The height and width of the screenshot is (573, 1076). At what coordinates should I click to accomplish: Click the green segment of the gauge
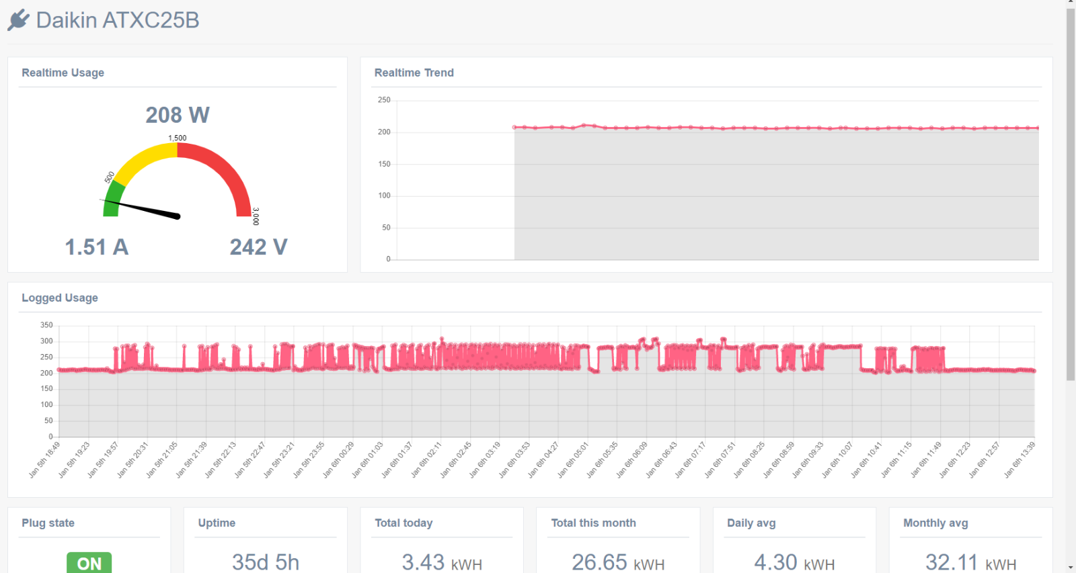114,199
